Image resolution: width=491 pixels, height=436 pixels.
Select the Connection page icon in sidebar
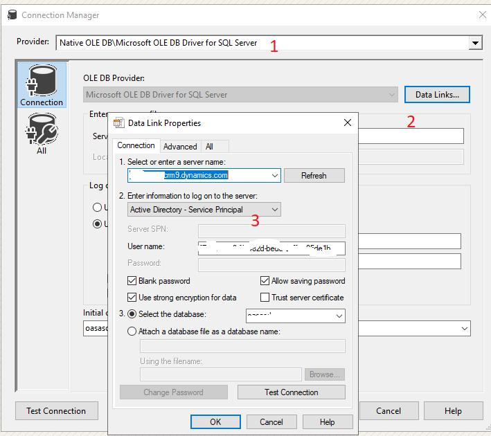[x=42, y=85]
